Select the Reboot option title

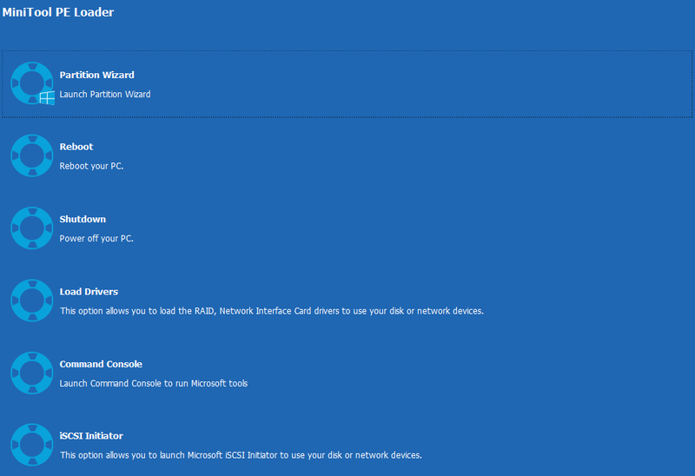[x=76, y=147]
